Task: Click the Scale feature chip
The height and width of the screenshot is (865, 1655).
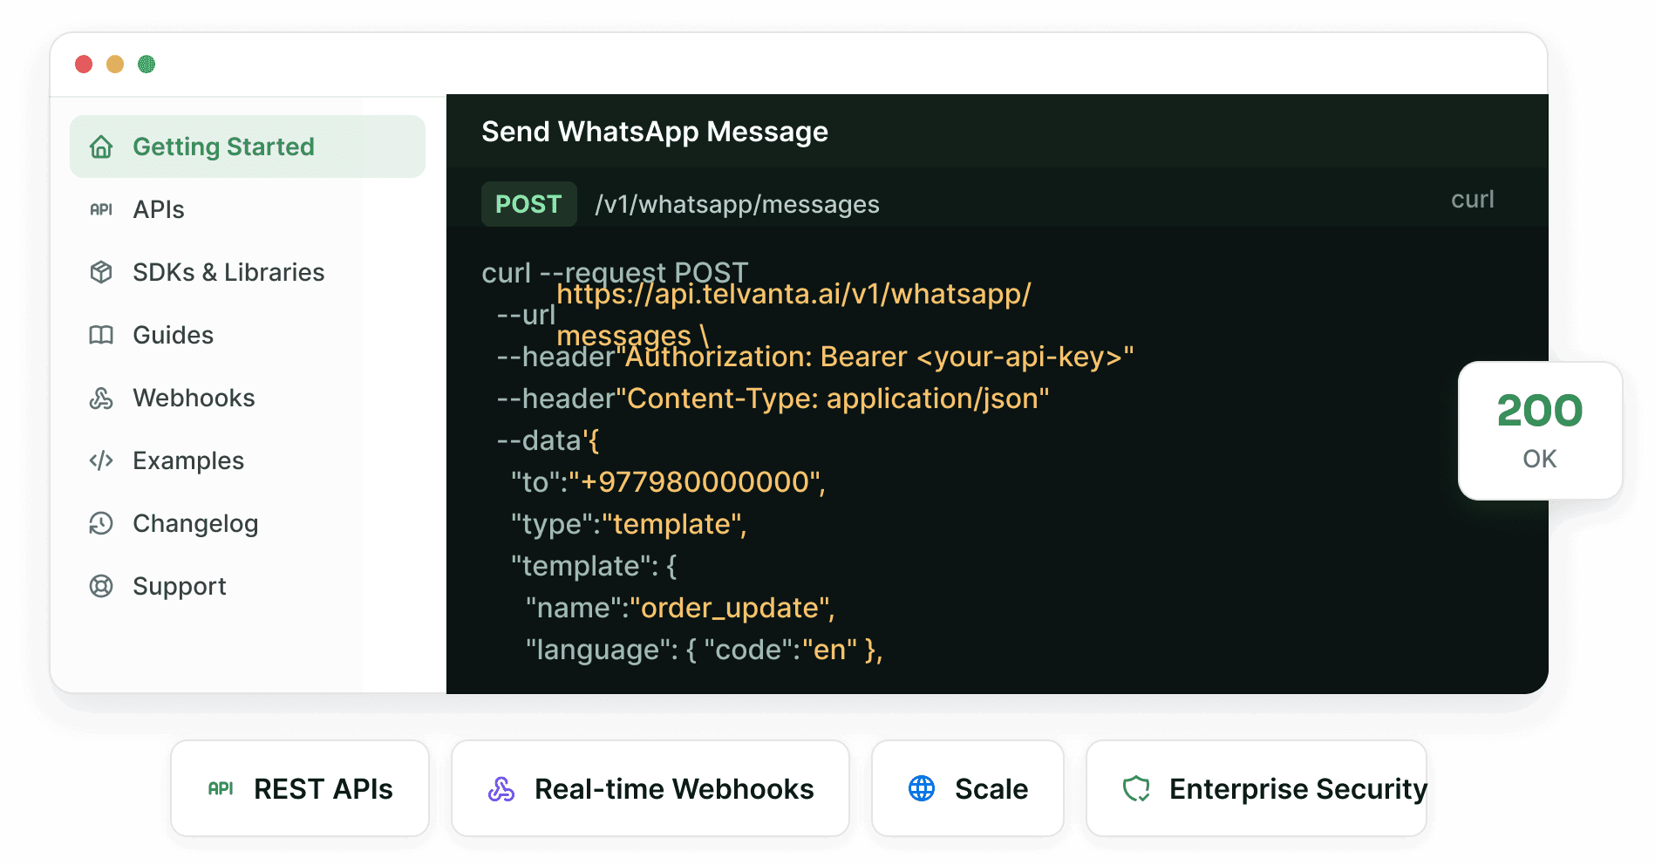Action: (x=968, y=788)
